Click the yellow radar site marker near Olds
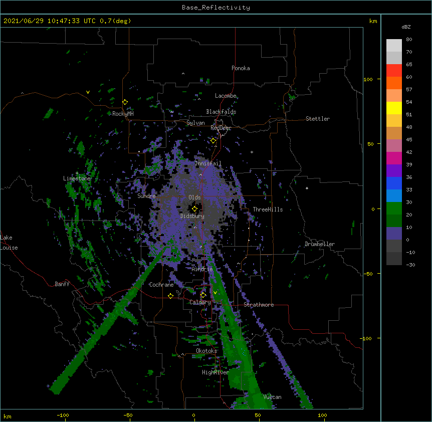 pos(194,209)
